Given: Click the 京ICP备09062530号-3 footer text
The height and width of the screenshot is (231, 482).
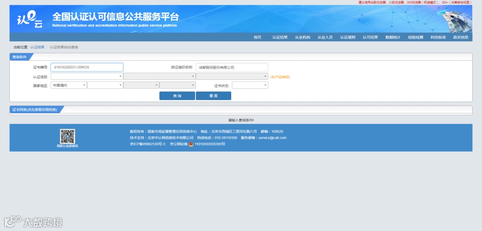Looking at the screenshot, I should click(x=148, y=144).
